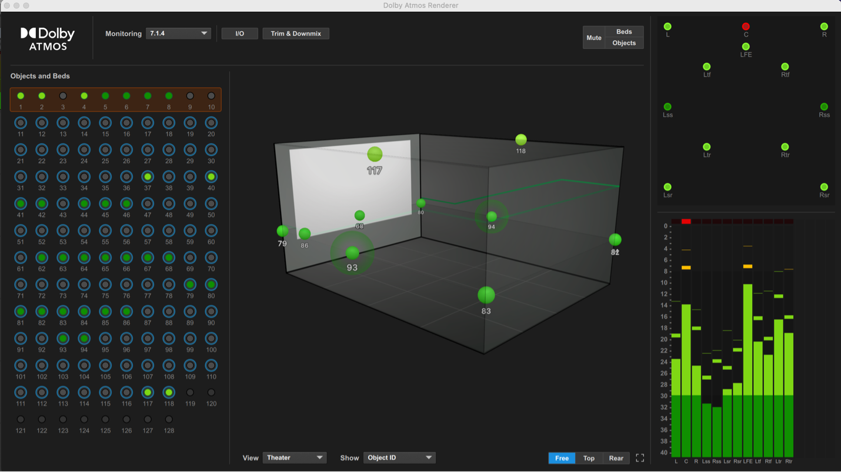
Task: Click the Dolby Atmos logo
Action: pyautogui.click(x=48, y=39)
